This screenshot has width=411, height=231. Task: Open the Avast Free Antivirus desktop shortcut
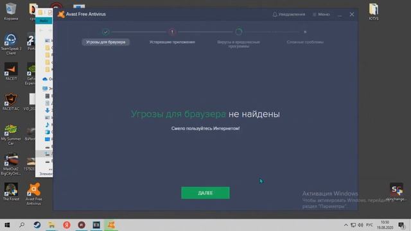click(33, 194)
